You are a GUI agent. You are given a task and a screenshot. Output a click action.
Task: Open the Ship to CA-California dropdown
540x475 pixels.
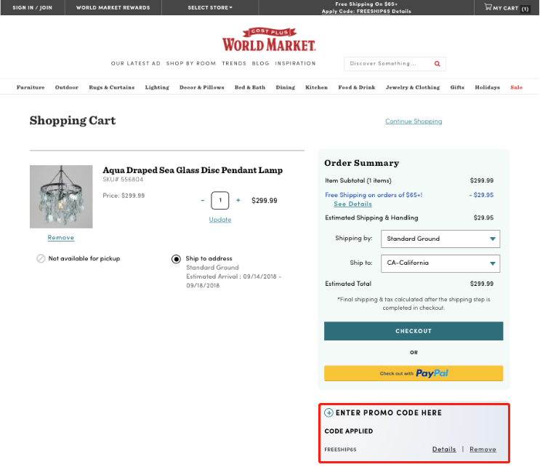[x=440, y=263]
